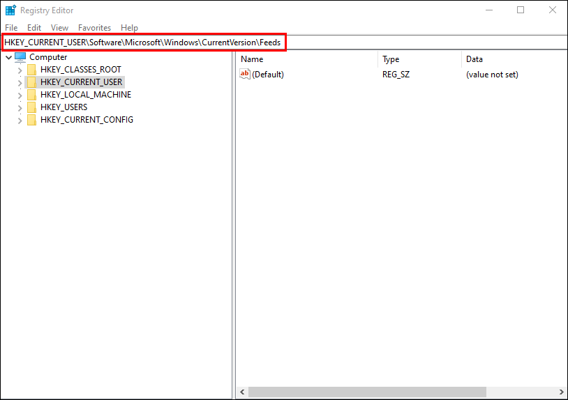Open the Favorites menu
568x400 pixels.
tap(94, 28)
